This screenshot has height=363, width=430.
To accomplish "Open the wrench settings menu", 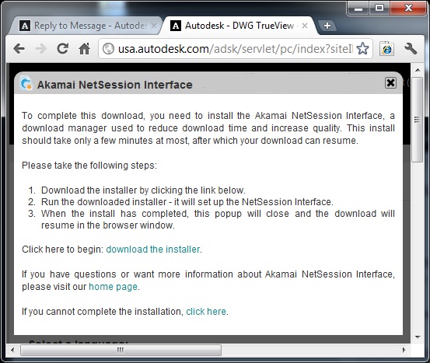I will click(x=411, y=49).
